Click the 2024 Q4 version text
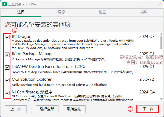Image resolution: width=164 pixels, height=117 pixels. click(147, 92)
